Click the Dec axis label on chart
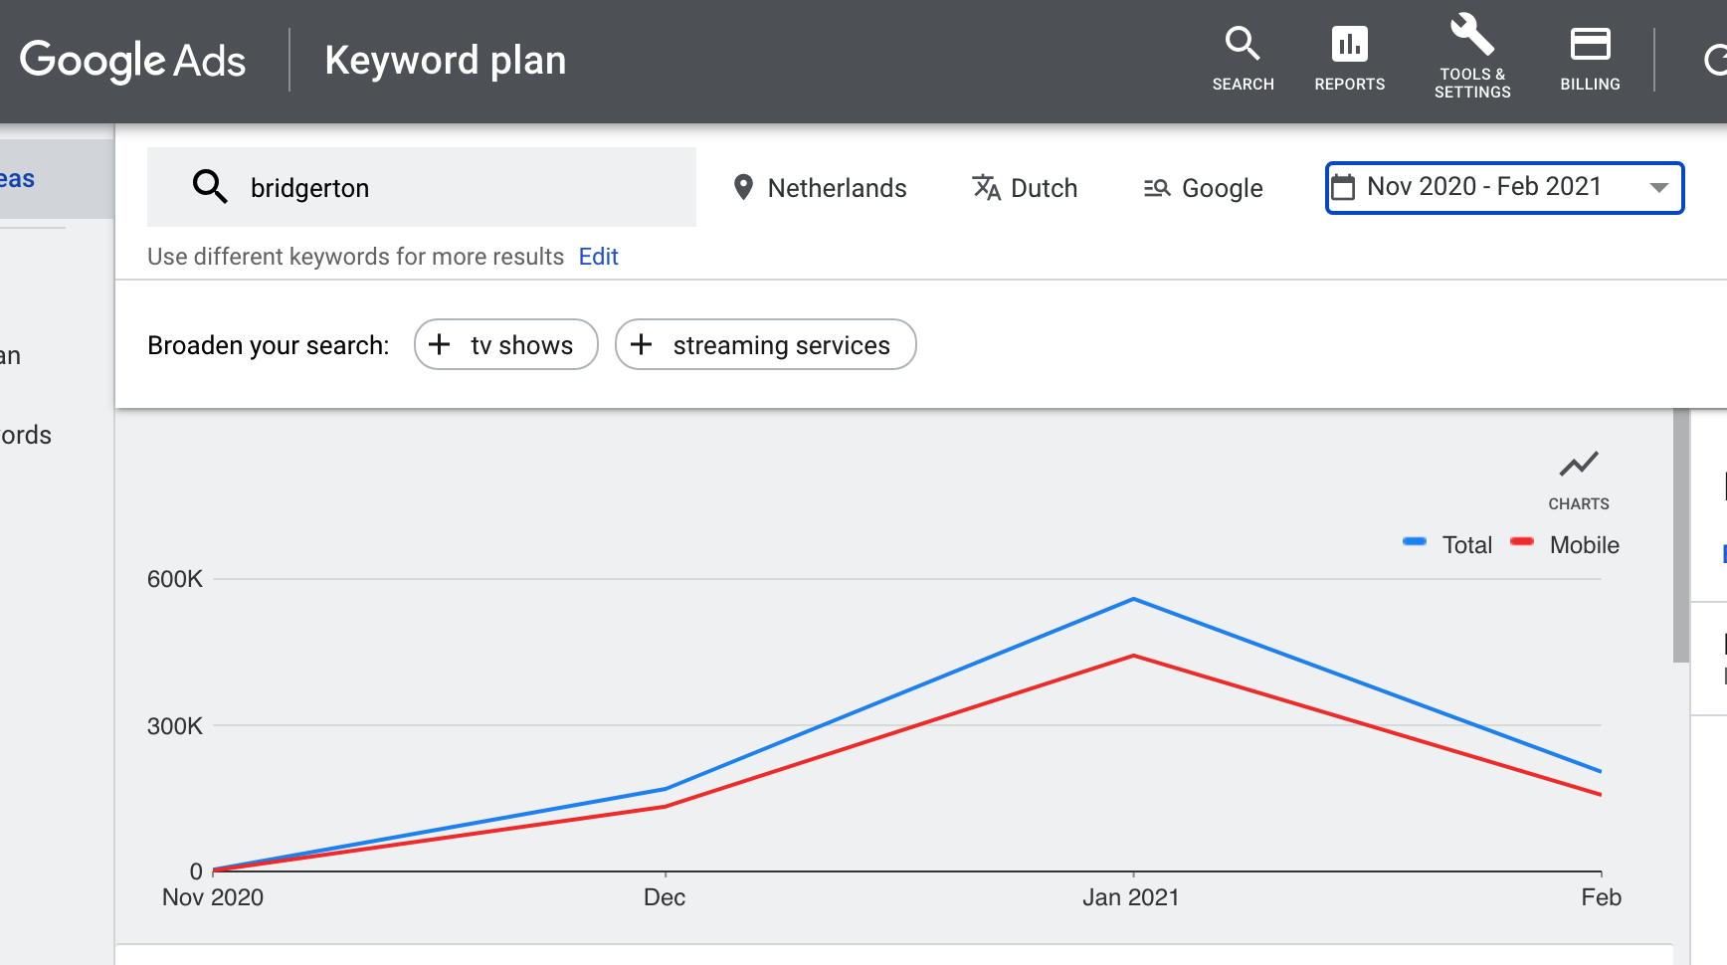1727x965 pixels. [665, 897]
